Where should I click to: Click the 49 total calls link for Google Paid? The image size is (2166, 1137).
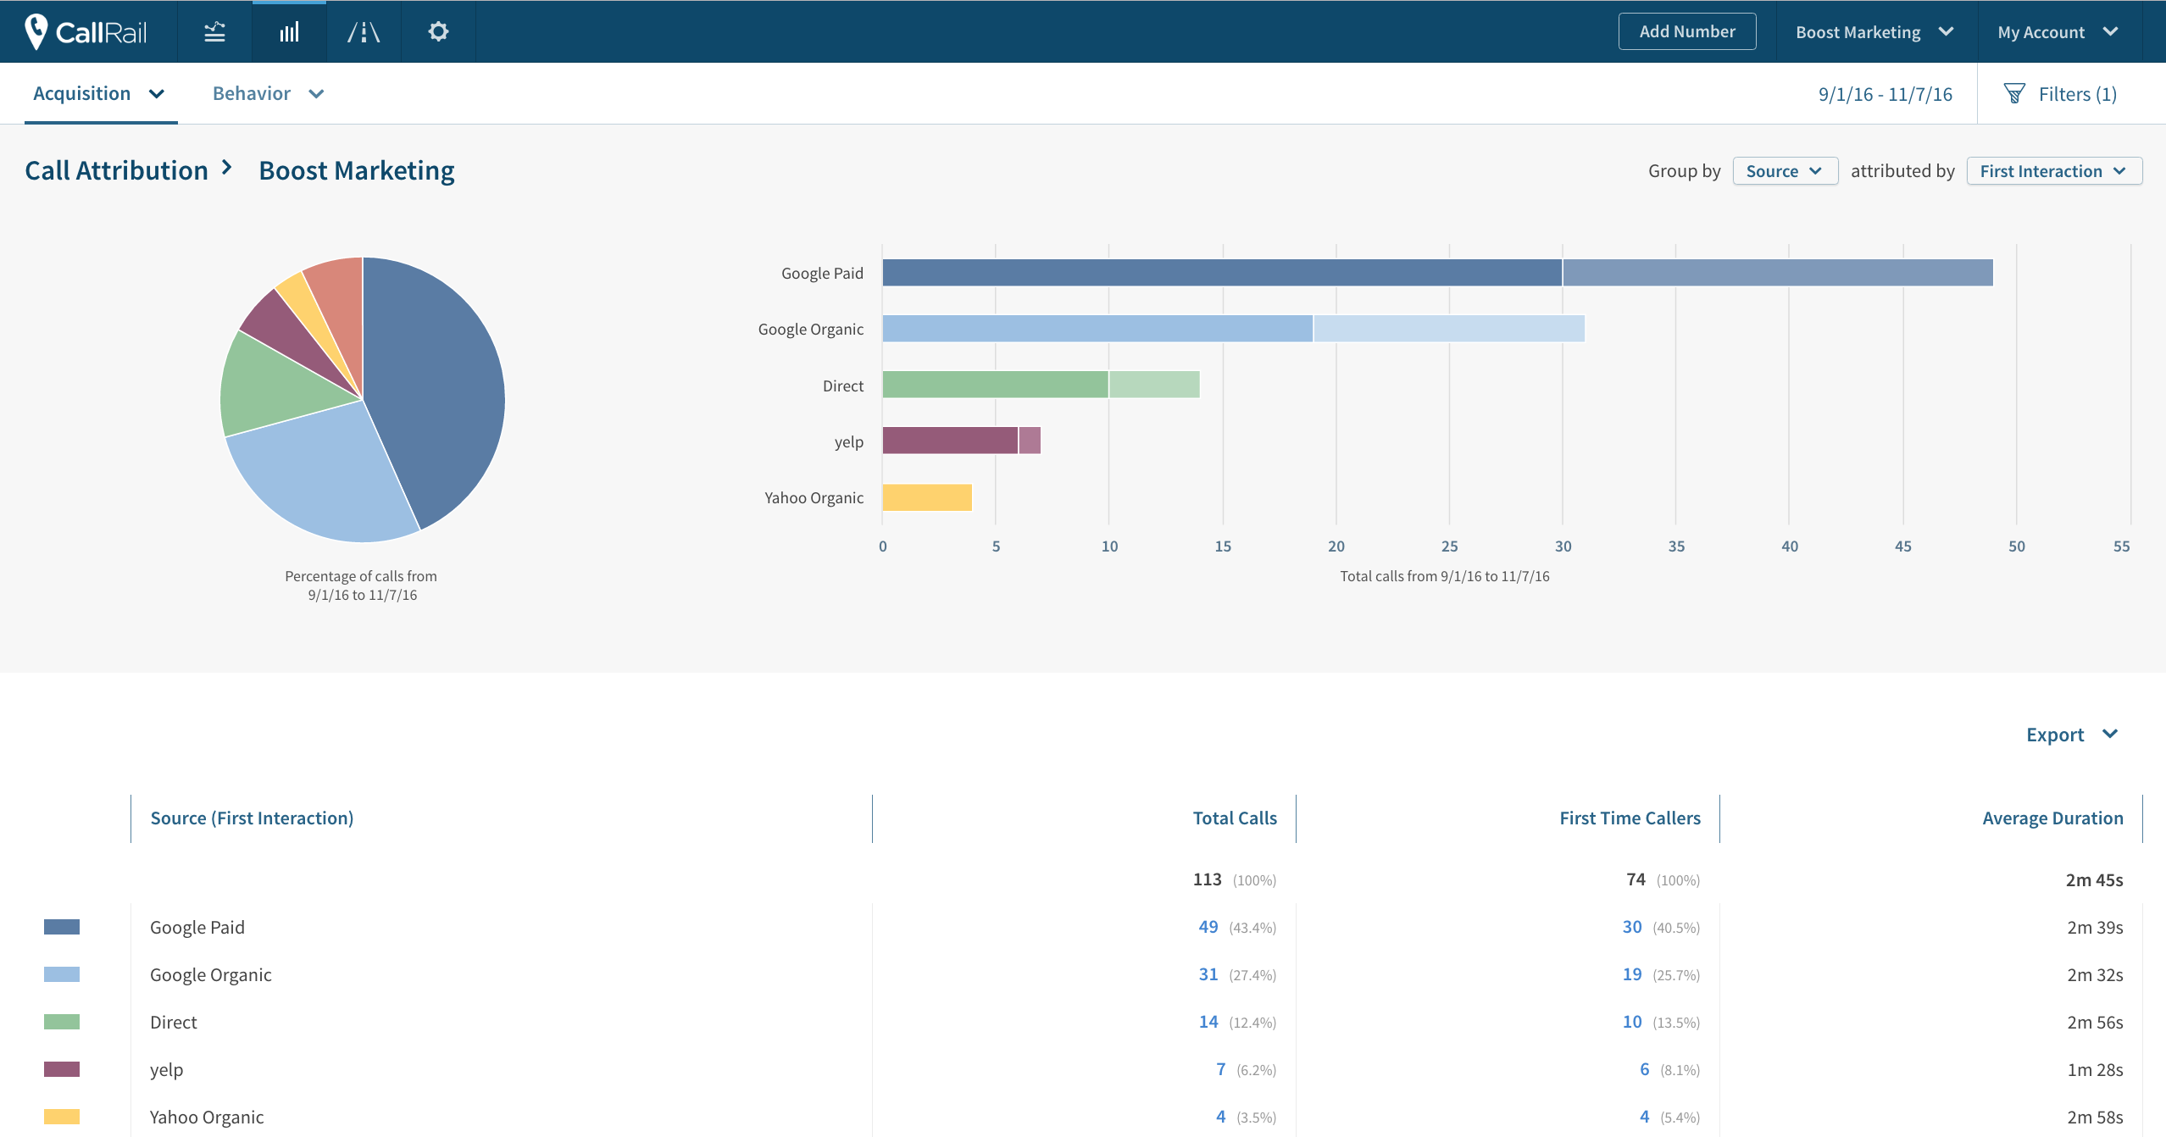(1208, 926)
